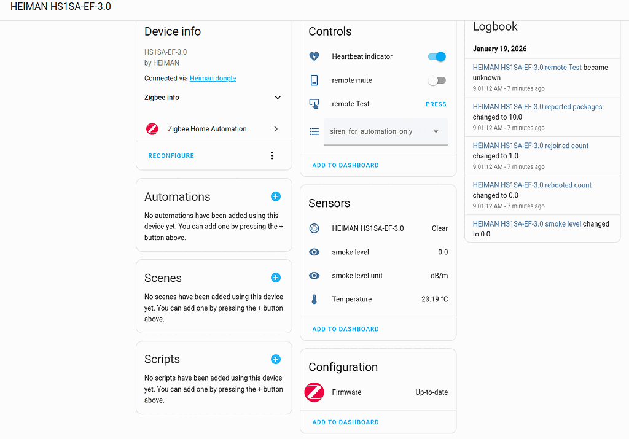Click the phone icon beside remote mute
The height and width of the screenshot is (439, 629).
tap(314, 80)
